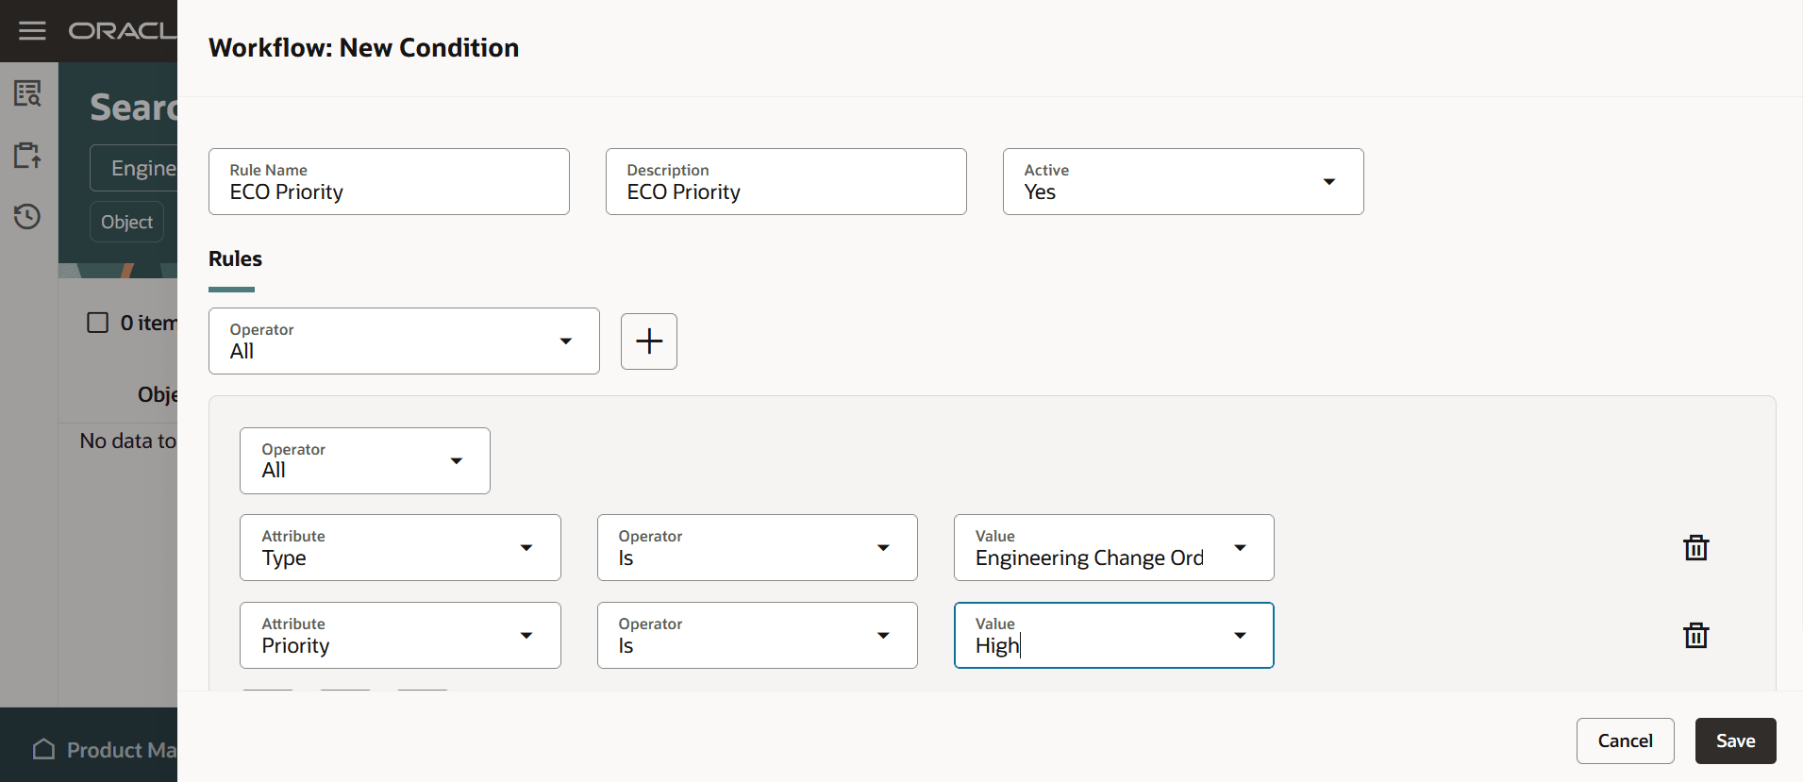
Task: Open the Attribute Type dropdown
Action: [526, 548]
